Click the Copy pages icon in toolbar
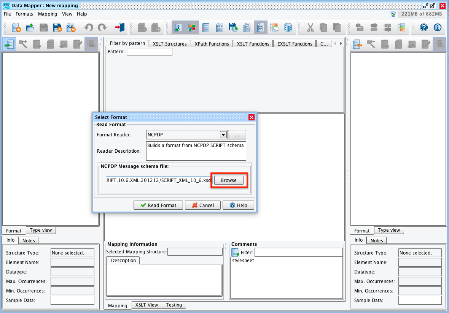 pyautogui.click(x=323, y=27)
